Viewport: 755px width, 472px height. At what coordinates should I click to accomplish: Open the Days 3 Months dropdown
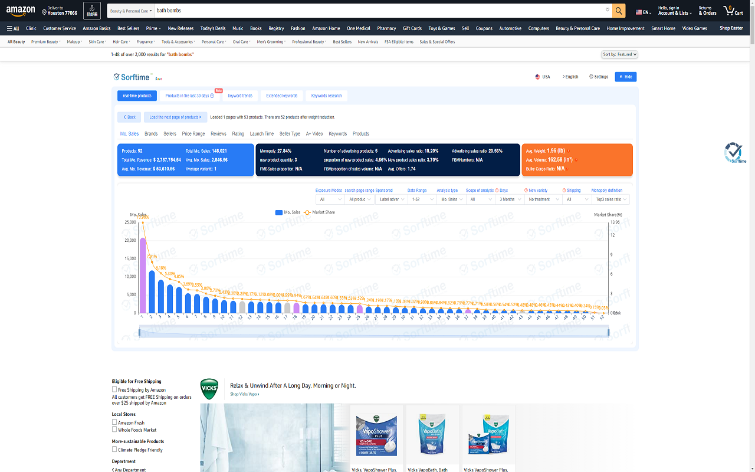click(x=510, y=199)
